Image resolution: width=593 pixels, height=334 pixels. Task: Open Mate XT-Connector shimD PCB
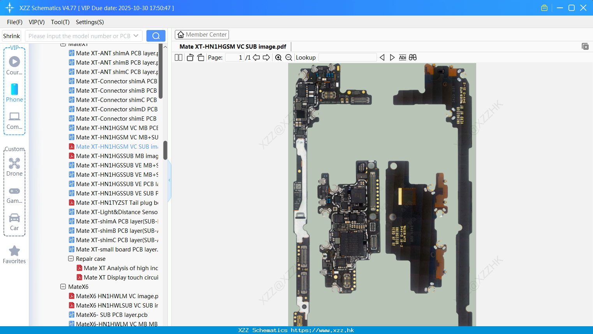(113, 109)
